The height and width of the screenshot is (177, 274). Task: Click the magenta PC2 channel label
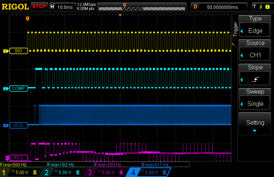[19, 157]
